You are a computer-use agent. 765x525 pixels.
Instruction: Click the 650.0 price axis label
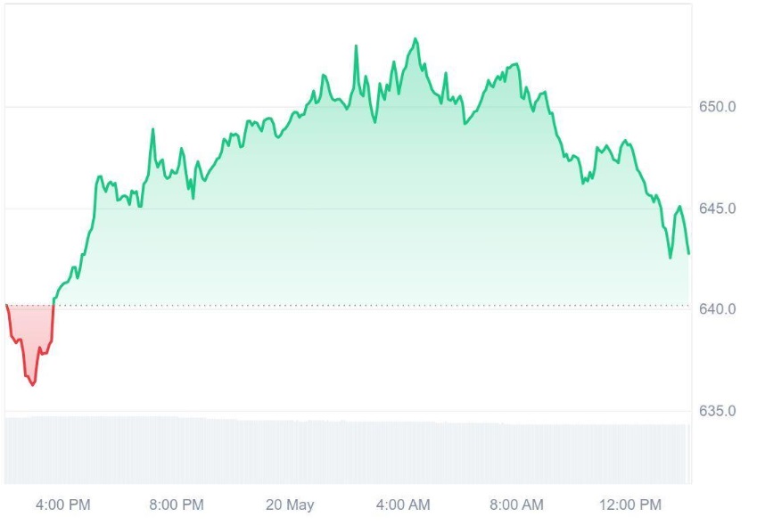coord(716,107)
